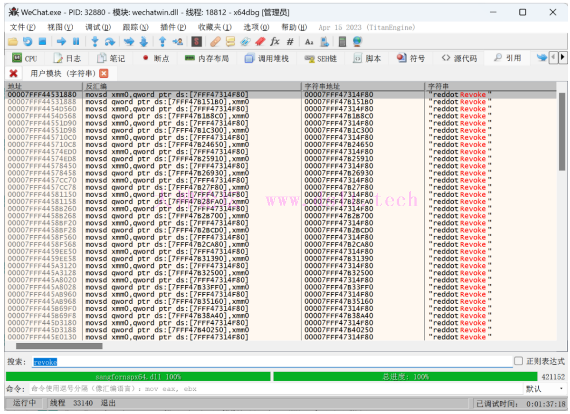The height and width of the screenshot is (414, 570).
Task: Click the globe update-check icon
Action: pyautogui.click(x=357, y=42)
